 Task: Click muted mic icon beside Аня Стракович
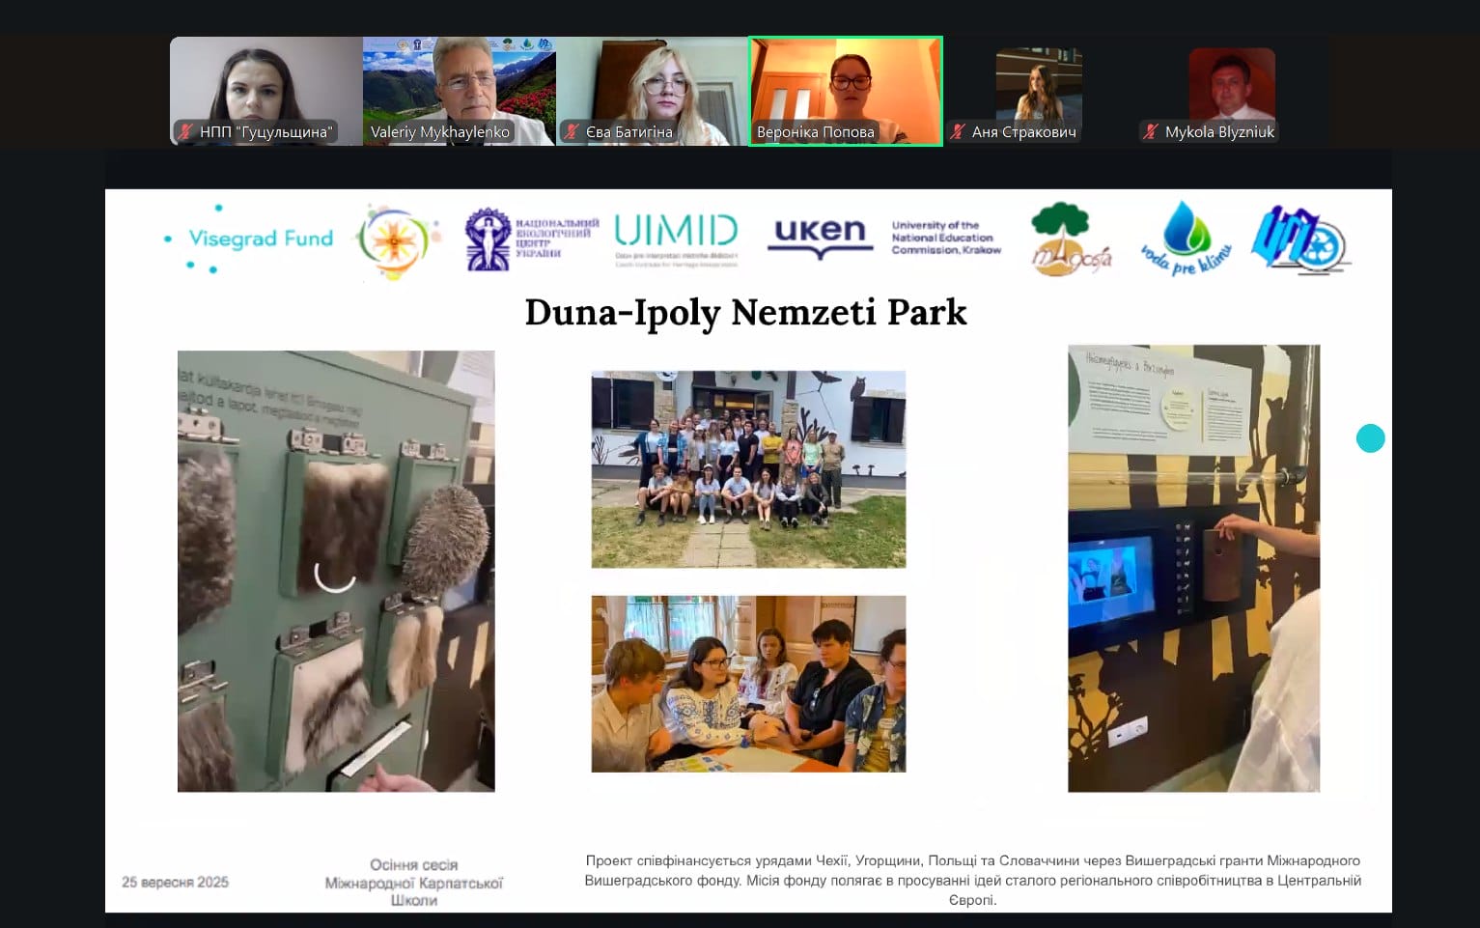(958, 132)
